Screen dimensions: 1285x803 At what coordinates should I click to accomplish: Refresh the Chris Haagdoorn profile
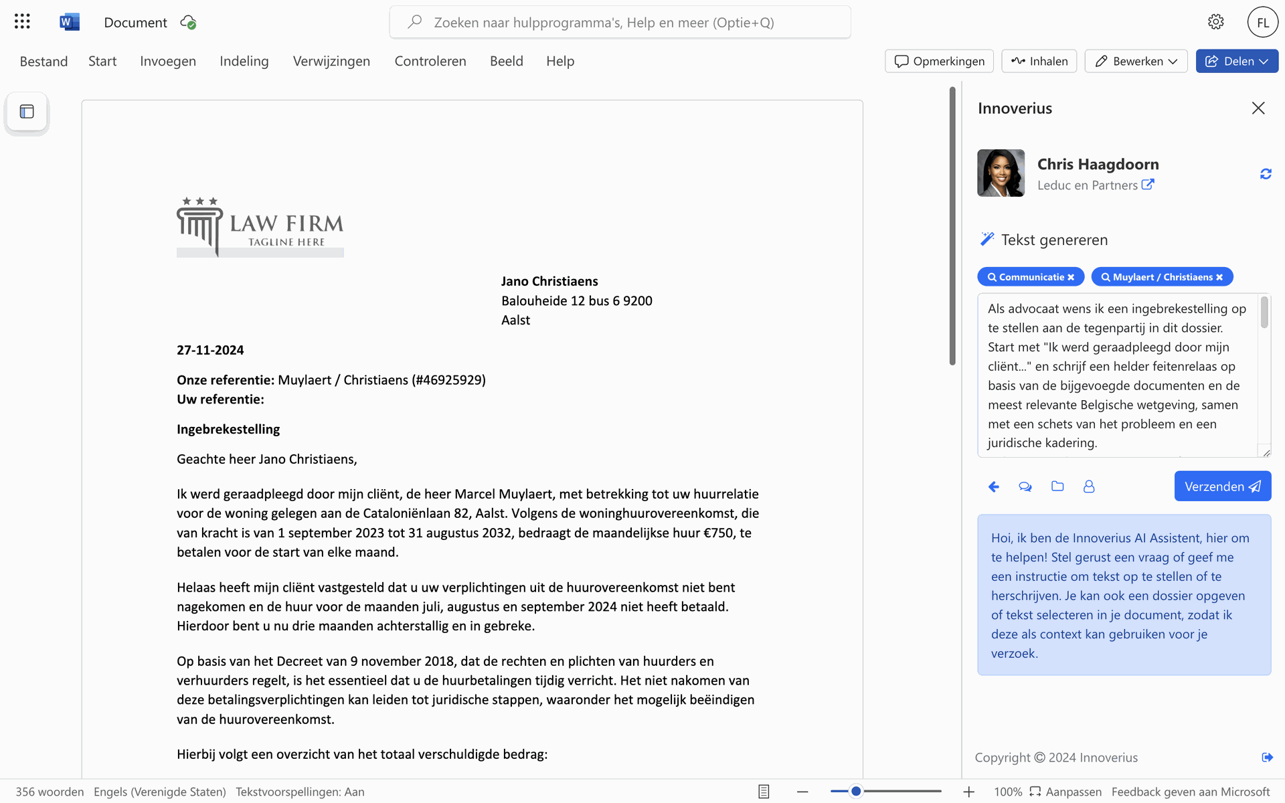(1266, 174)
